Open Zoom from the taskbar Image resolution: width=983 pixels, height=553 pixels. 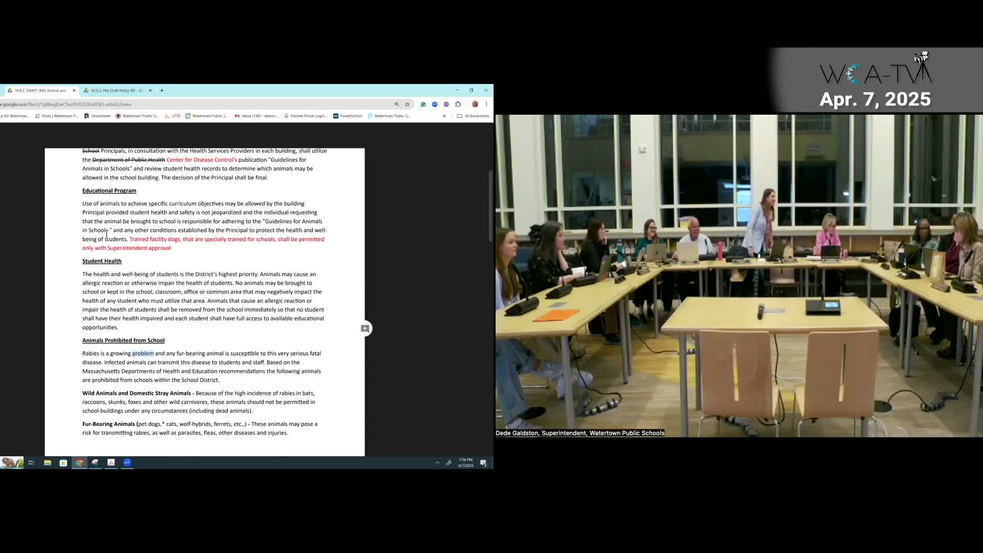pyautogui.click(x=127, y=462)
